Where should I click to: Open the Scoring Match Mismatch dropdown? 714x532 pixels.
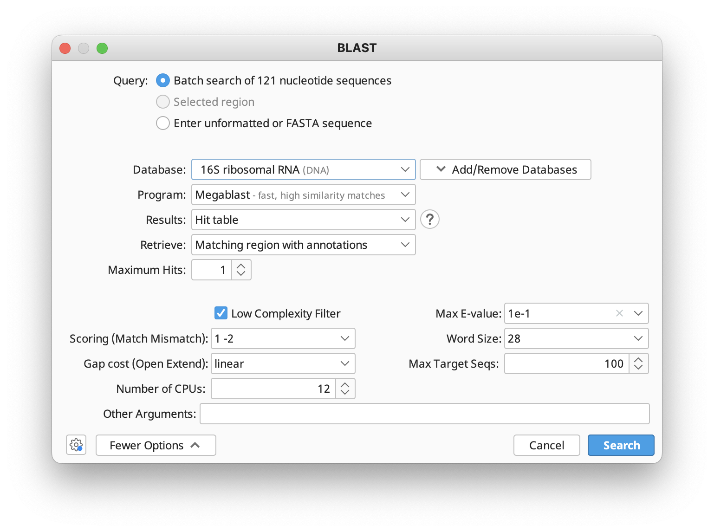[283, 338]
